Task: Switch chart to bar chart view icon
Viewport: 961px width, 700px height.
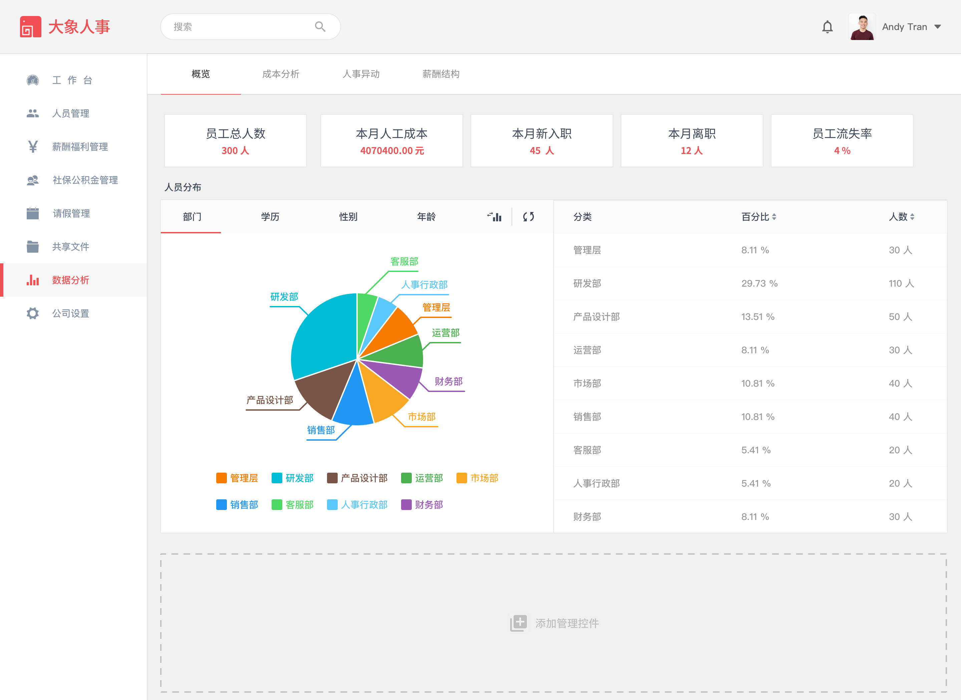Action: click(x=495, y=217)
